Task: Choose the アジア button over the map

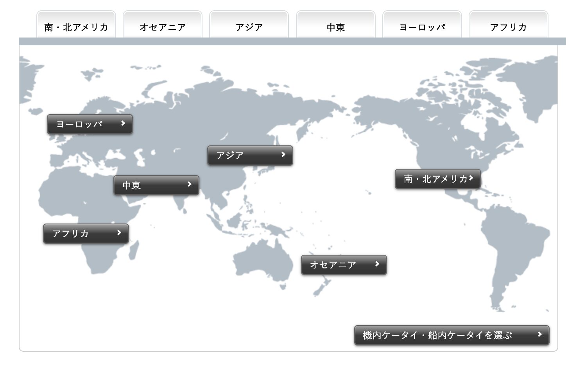Action: point(242,156)
